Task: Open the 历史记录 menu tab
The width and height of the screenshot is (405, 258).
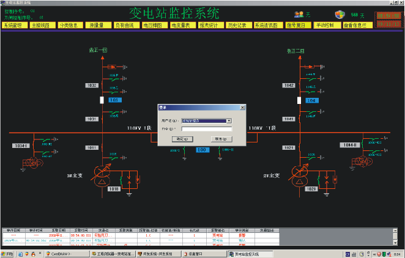Action: click(x=237, y=26)
